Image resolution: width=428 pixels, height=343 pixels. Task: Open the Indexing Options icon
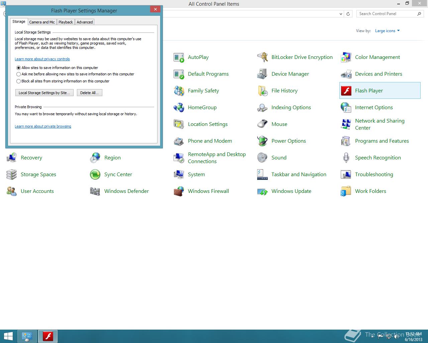point(262,108)
